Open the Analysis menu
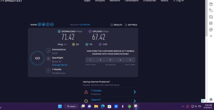 point(100,1)
